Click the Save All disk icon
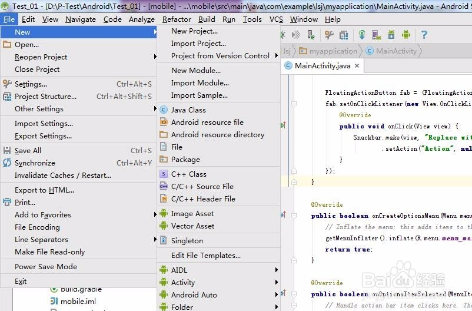 (7, 150)
